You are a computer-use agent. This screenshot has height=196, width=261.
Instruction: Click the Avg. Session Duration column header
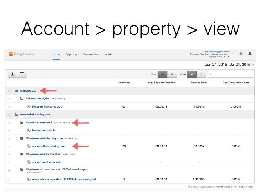161,83
